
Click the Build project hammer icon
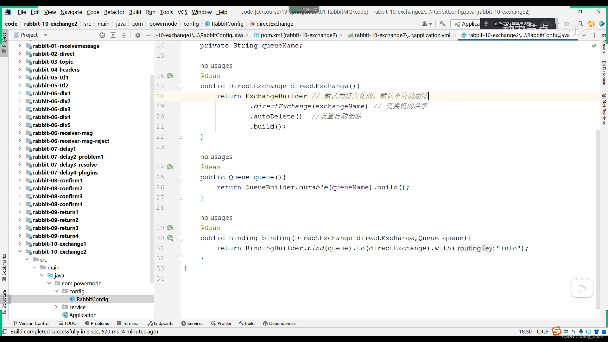pos(442,24)
